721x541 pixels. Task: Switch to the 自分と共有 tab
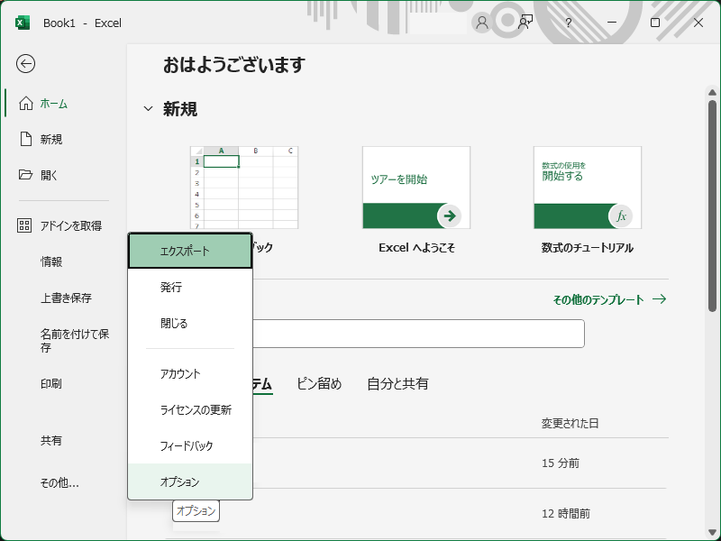coord(397,384)
